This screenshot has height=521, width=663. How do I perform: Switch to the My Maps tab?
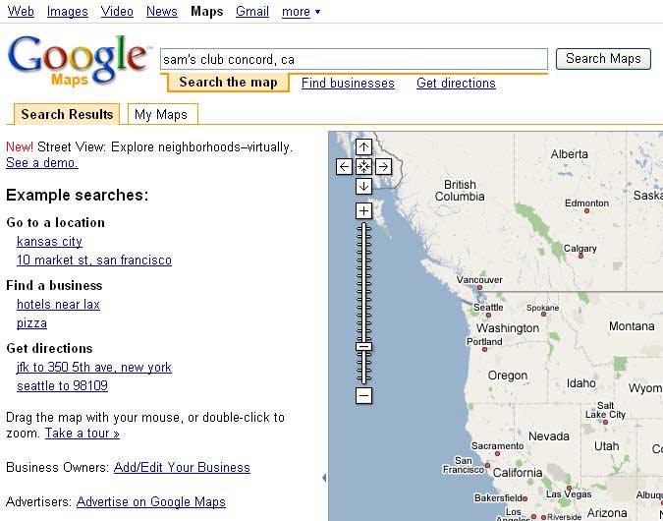click(x=161, y=115)
